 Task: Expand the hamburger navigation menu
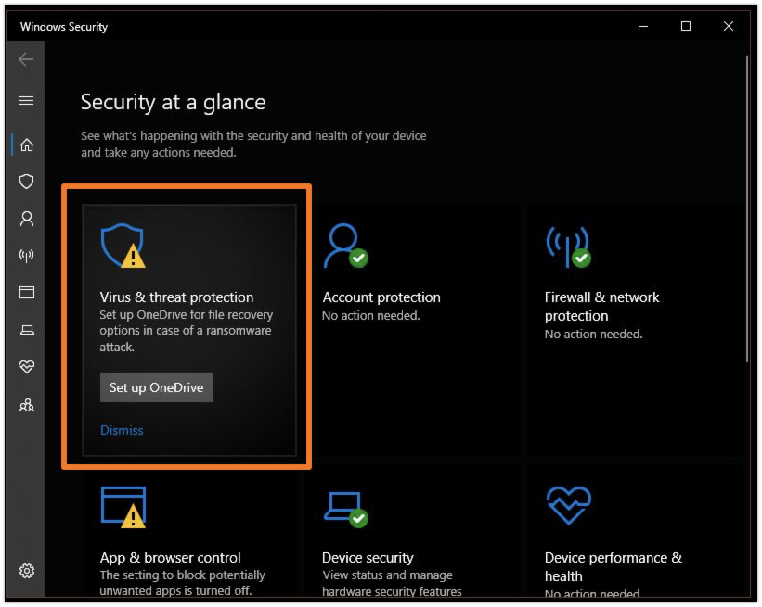coord(26,100)
